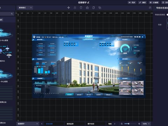Select the move cross tool in toolbar
Screen dimensions: 168x126
click(x=69, y=8)
